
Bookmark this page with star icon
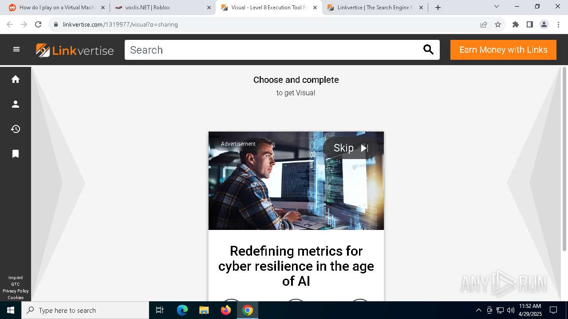tap(498, 24)
